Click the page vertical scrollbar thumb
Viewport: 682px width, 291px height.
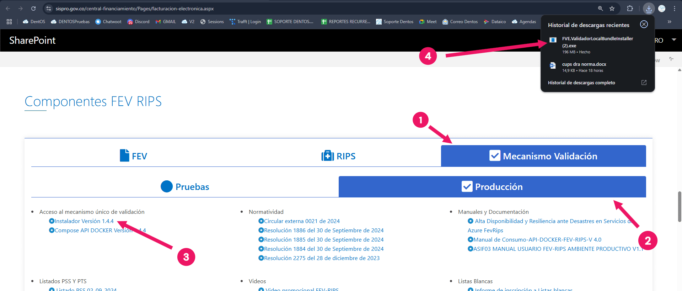[680, 206]
